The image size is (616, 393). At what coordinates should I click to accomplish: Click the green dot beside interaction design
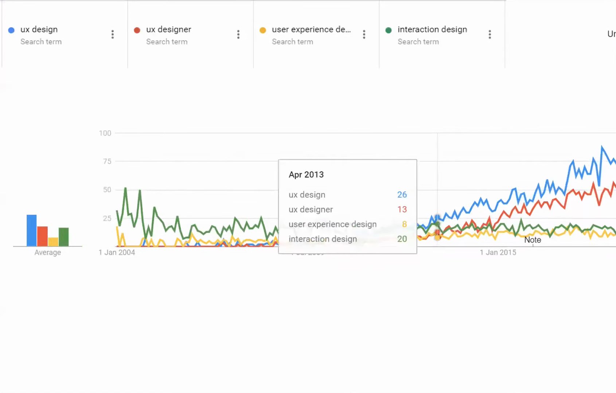pos(389,30)
